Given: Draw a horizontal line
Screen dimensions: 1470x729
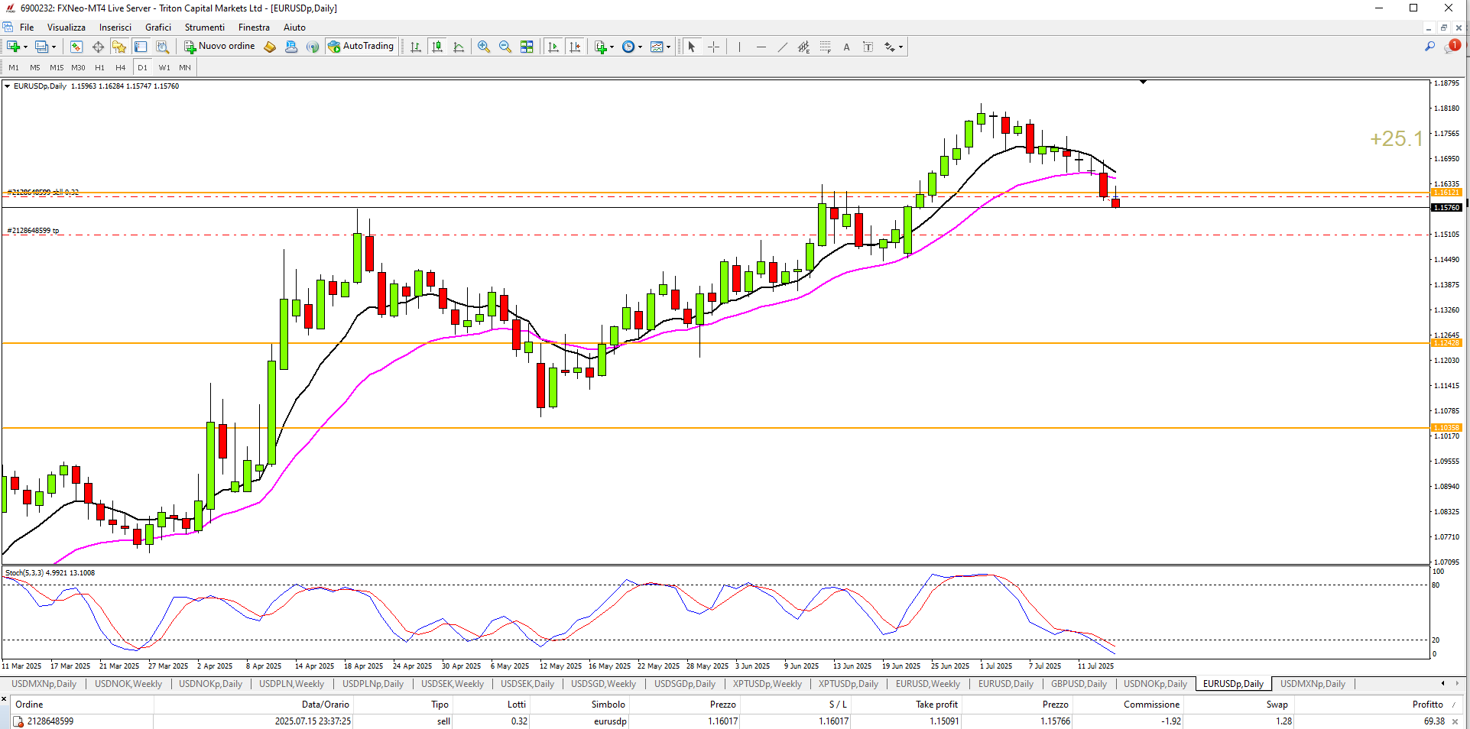Looking at the screenshot, I should point(761,47).
